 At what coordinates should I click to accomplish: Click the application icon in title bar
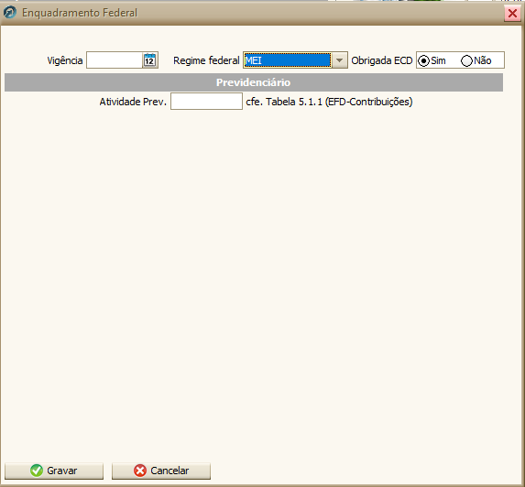tap(10, 13)
